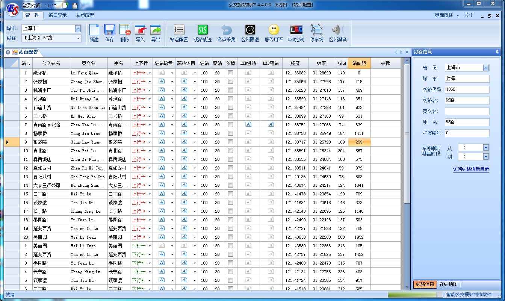
Task: Toggle 依赖 checkbox for 祁连山路
Action: coord(230,107)
